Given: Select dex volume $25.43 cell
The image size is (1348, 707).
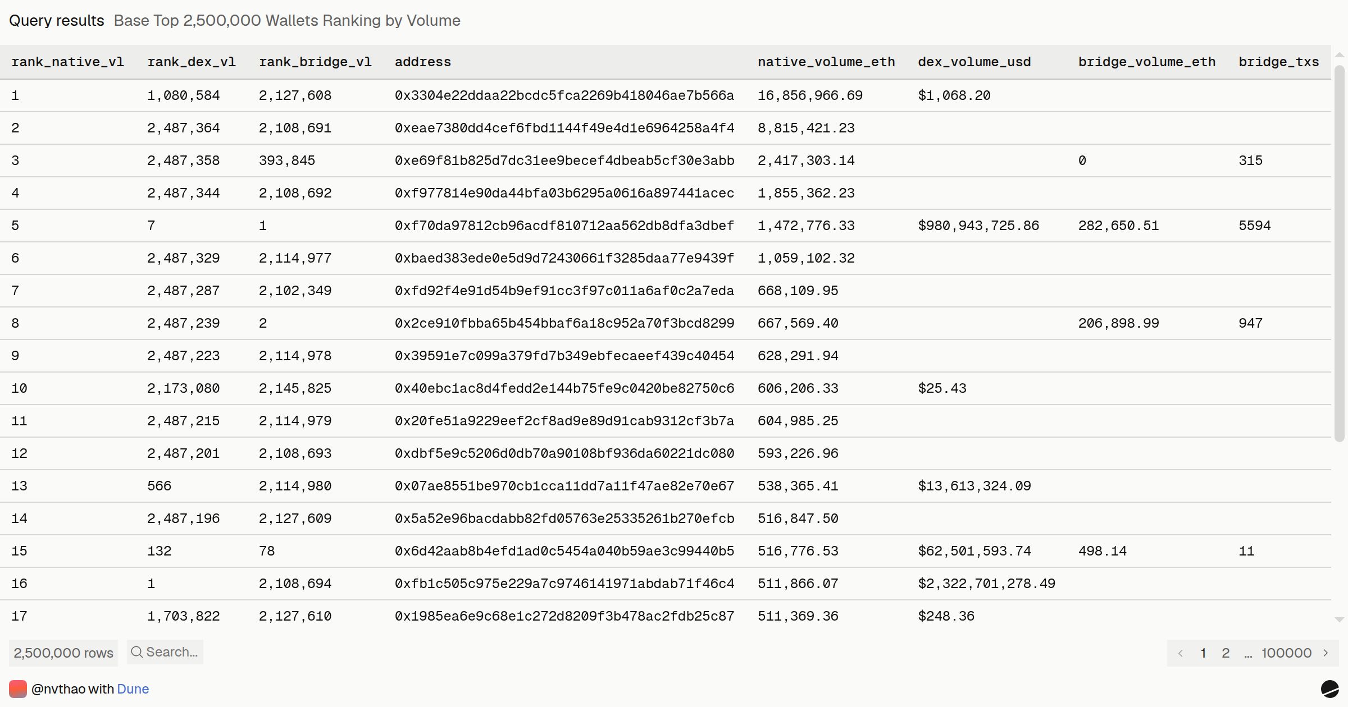Looking at the screenshot, I should point(942,388).
